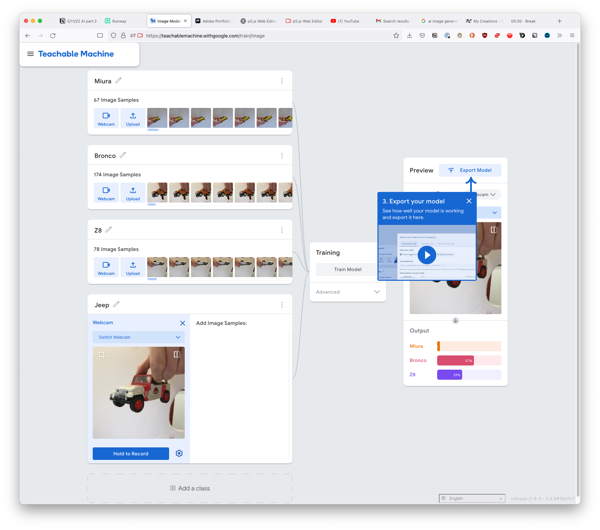Toggle the sidebar button in toolbar
The height and width of the screenshot is (530, 600).
tap(100, 35)
